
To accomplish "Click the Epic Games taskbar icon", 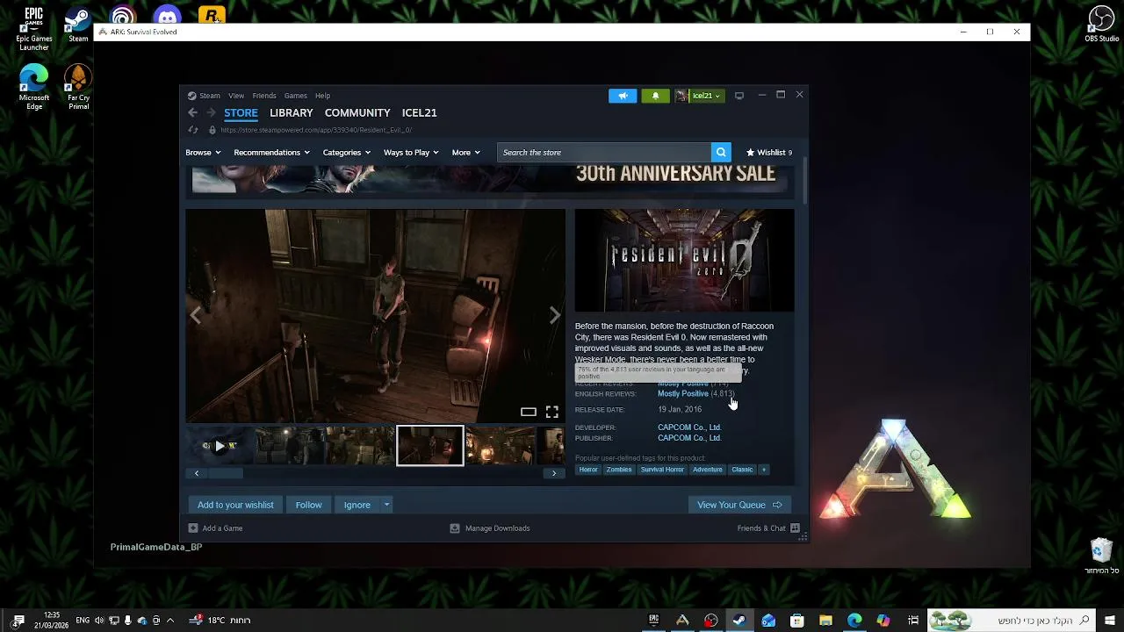I will (x=653, y=621).
